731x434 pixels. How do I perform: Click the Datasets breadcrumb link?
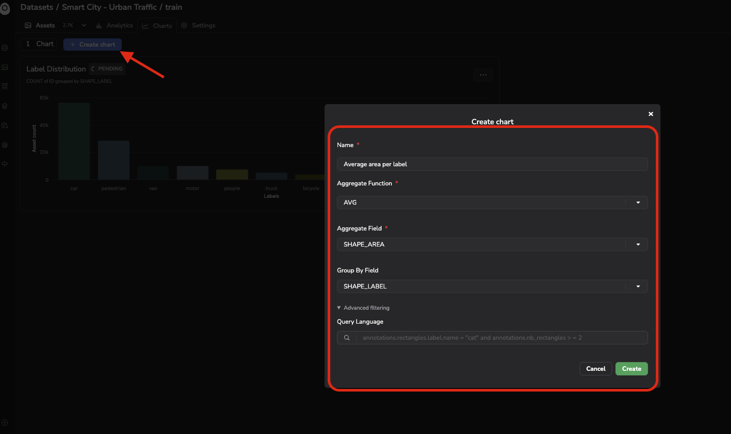(x=37, y=7)
